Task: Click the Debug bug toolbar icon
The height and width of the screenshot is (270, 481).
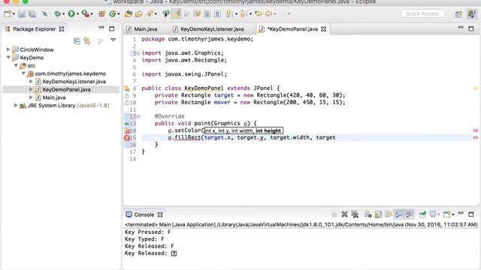Action: pos(57,13)
